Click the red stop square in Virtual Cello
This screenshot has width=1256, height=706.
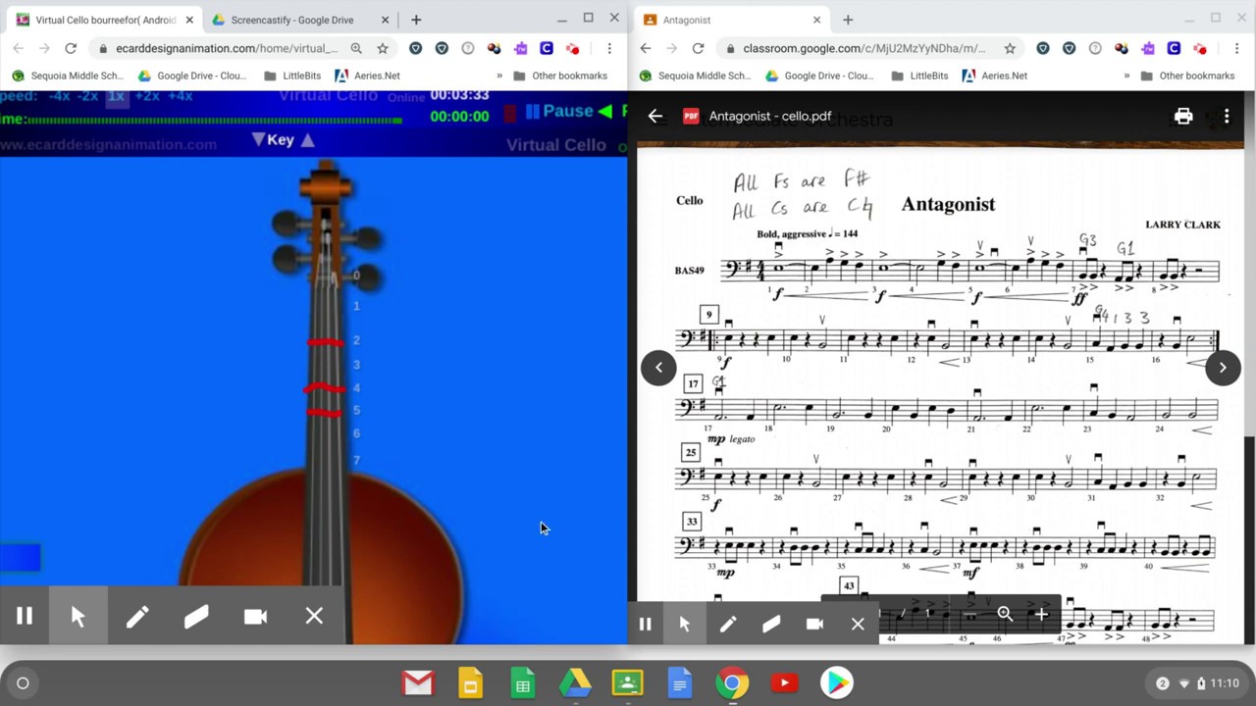[510, 113]
